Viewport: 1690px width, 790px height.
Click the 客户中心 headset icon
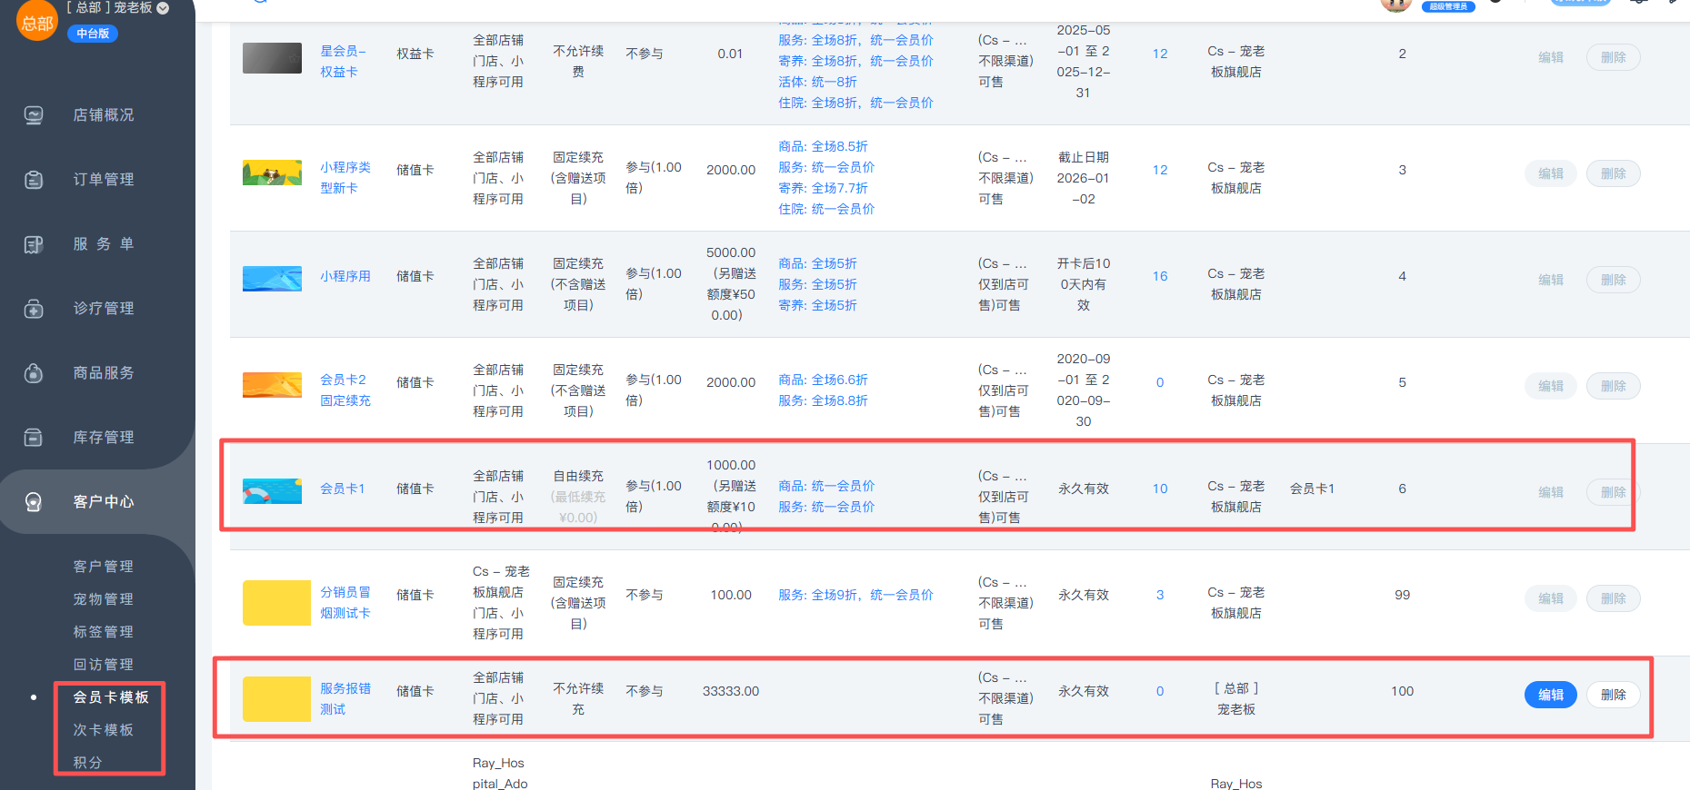pyautogui.click(x=34, y=502)
